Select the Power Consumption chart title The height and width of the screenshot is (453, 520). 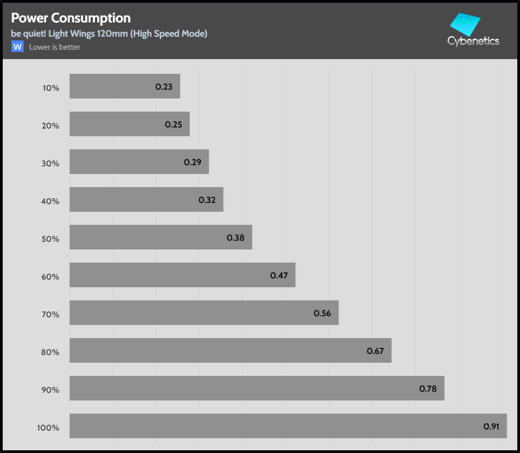(71, 19)
